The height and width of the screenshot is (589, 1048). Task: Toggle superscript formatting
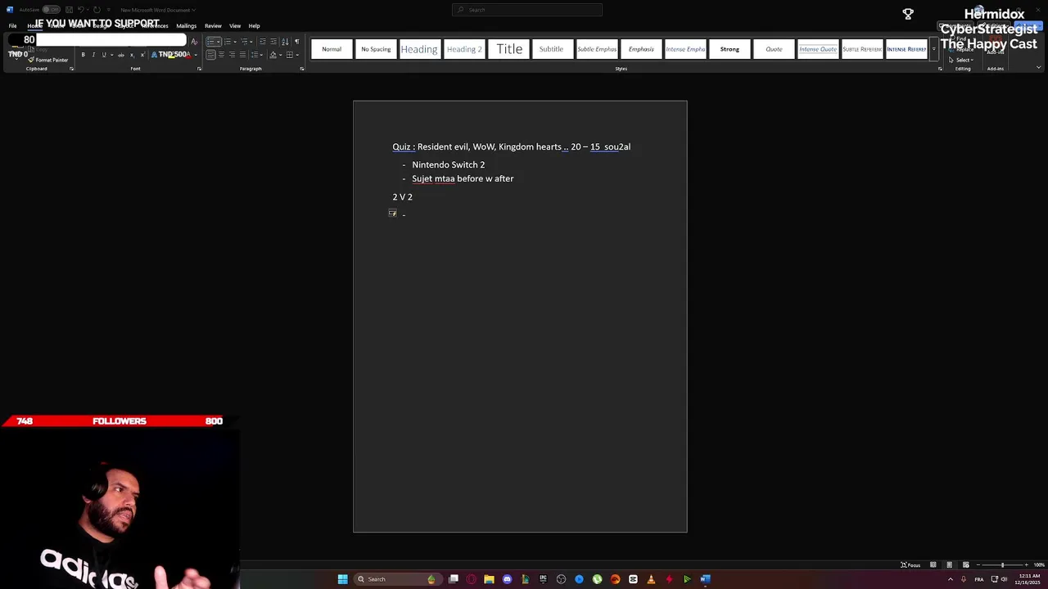142,55
